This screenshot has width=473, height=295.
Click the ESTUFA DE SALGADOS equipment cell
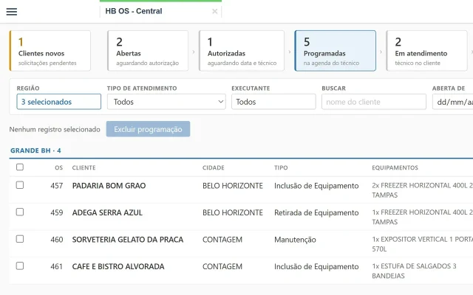pyautogui.click(x=414, y=271)
